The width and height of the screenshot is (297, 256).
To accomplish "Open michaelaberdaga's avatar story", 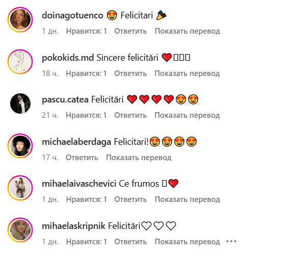I will (x=20, y=146).
